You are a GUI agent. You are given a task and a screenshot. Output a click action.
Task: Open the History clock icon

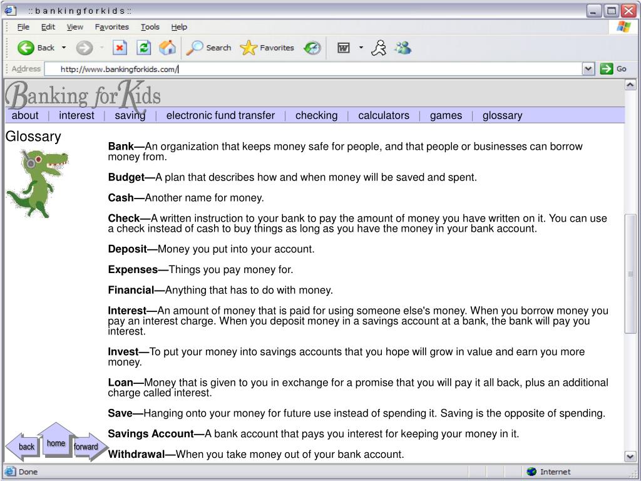tap(312, 48)
